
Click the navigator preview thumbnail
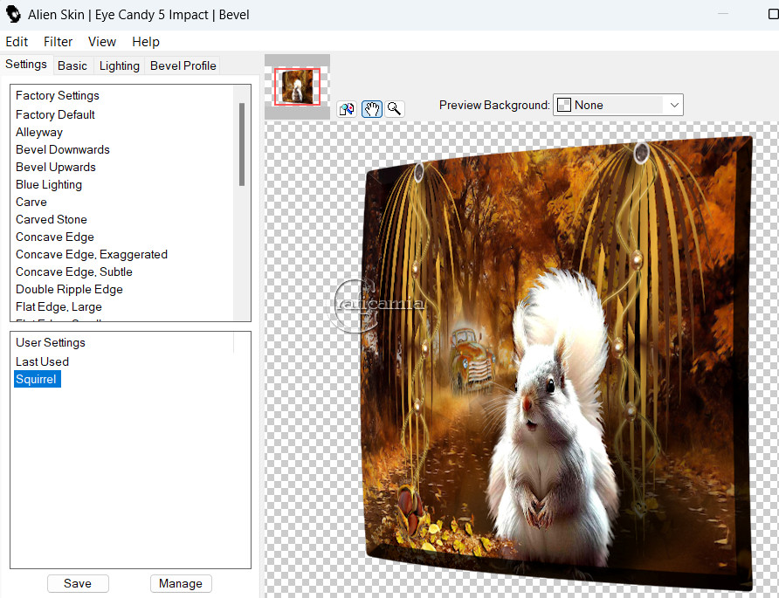coord(297,86)
